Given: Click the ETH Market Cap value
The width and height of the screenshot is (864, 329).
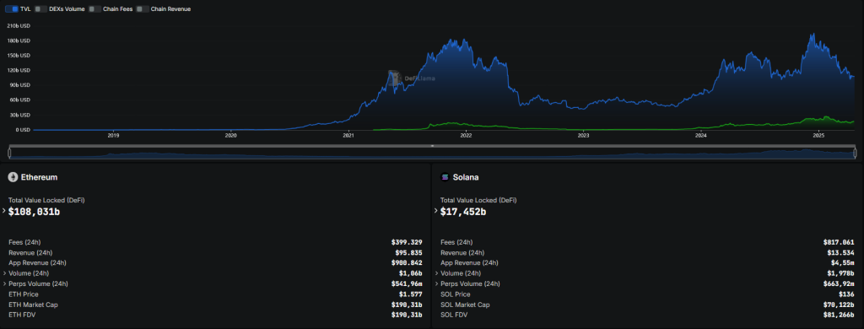Looking at the screenshot, I should [407, 305].
